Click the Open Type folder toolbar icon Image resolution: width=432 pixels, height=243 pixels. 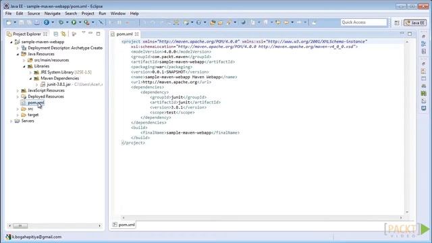tap(213, 22)
